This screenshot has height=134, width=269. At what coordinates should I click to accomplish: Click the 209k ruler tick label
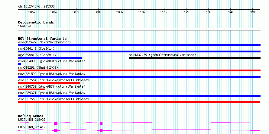120,12
